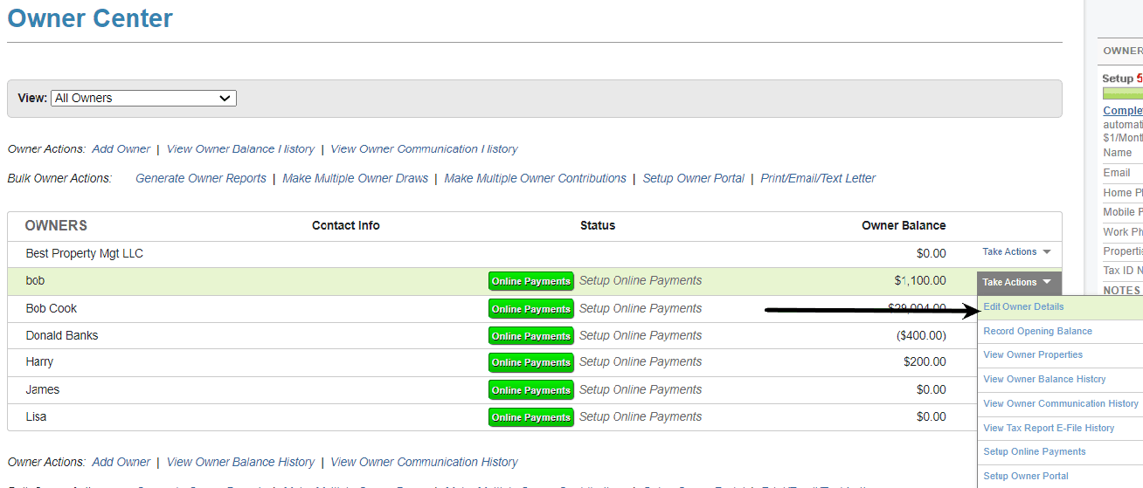
Task: Click Online Payments badge for bob
Action: click(x=530, y=281)
